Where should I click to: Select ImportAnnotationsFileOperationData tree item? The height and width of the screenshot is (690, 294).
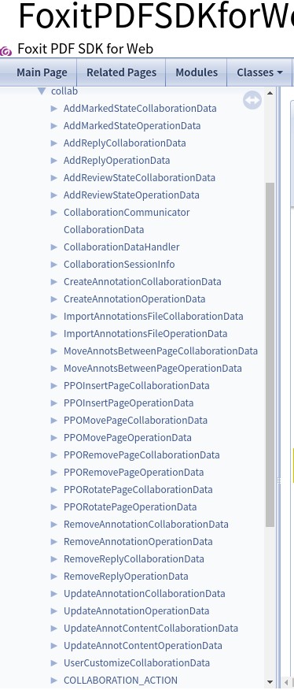(x=145, y=334)
